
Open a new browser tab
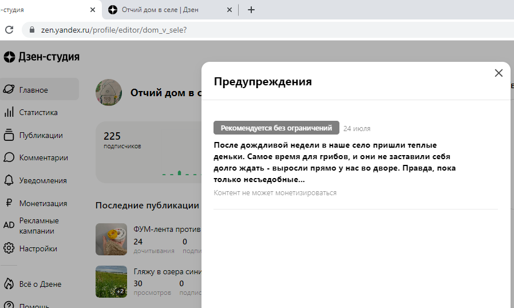[x=251, y=10]
